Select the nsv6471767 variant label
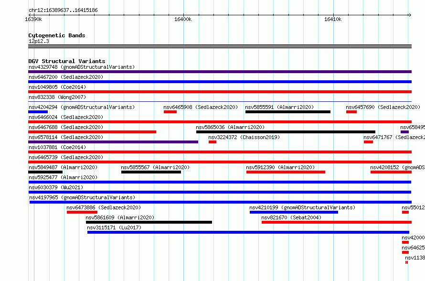425x281 pixels. (394, 137)
